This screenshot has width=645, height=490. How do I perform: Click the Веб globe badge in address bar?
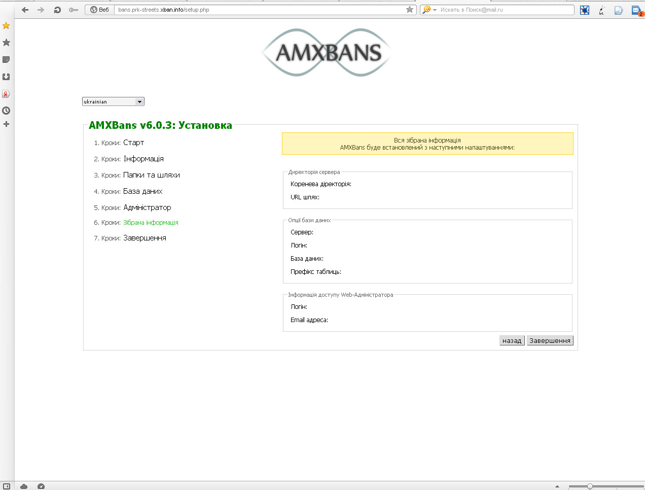point(100,10)
